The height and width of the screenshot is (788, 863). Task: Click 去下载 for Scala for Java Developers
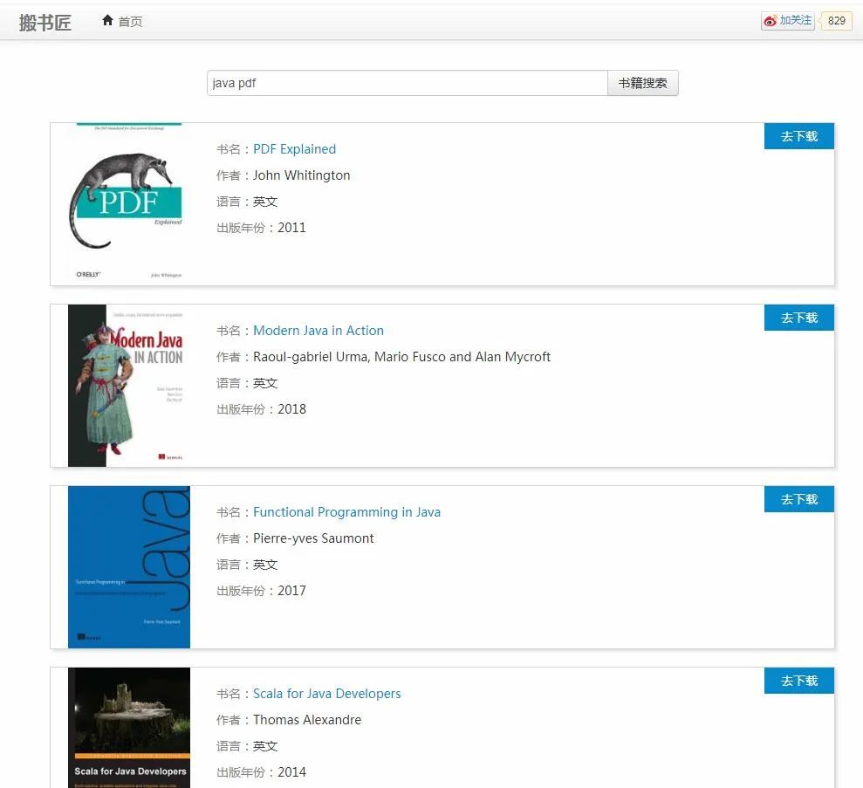pyautogui.click(x=799, y=682)
